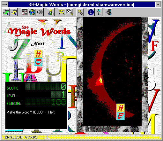Click the title bar down-arrow button
Viewport: 163px width, 141px height.
pos(158,4)
